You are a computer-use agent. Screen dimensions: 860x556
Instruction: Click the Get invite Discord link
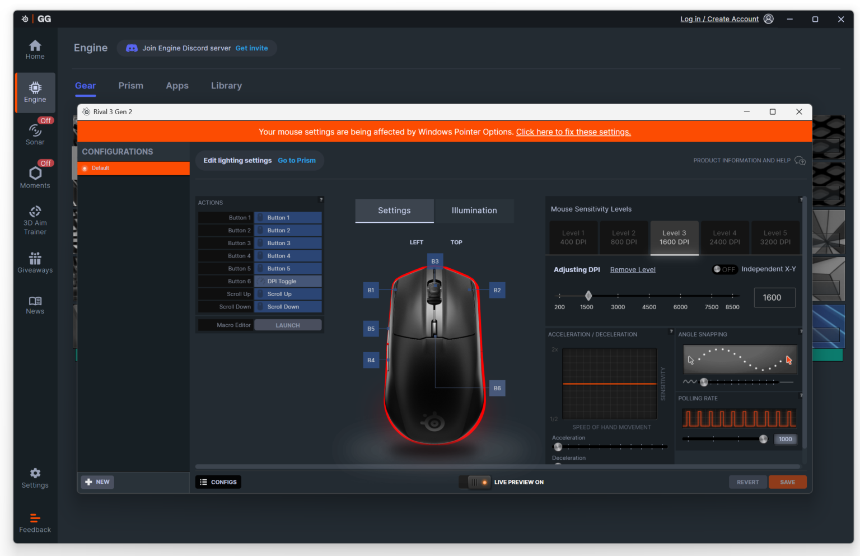coord(251,48)
